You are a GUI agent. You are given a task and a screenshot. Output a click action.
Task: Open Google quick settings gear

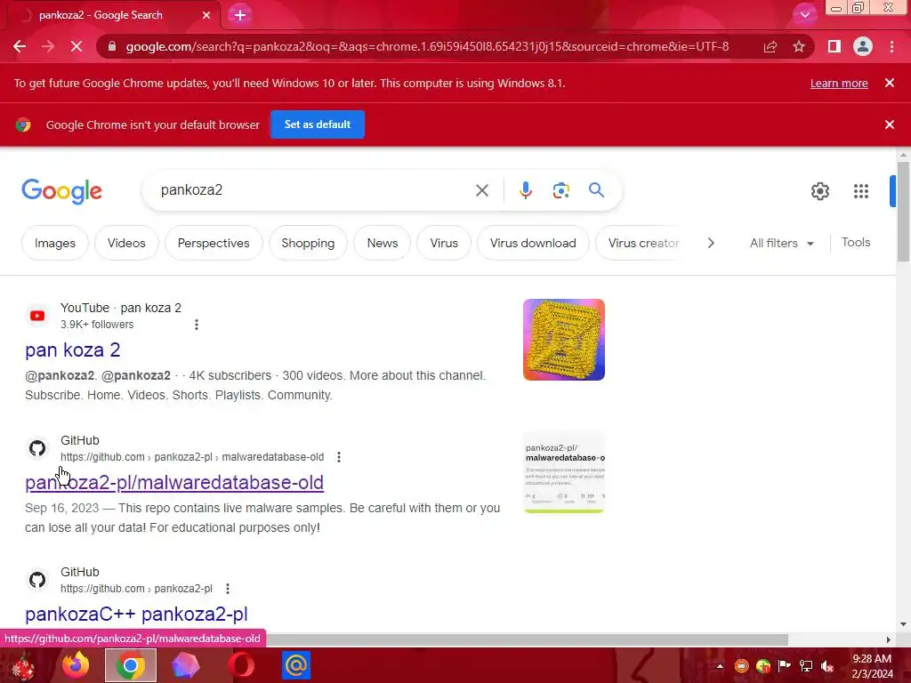click(x=819, y=191)
